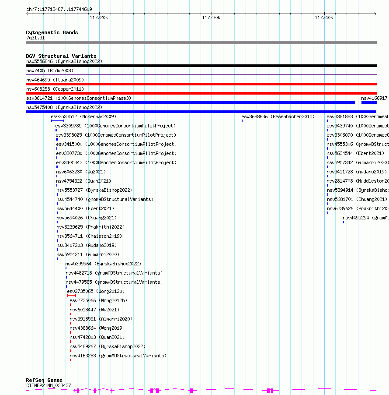Click the blue bar under nsv5475408
Image resolution: width=389 pixels, height=395 pixels.
(201, 112)
